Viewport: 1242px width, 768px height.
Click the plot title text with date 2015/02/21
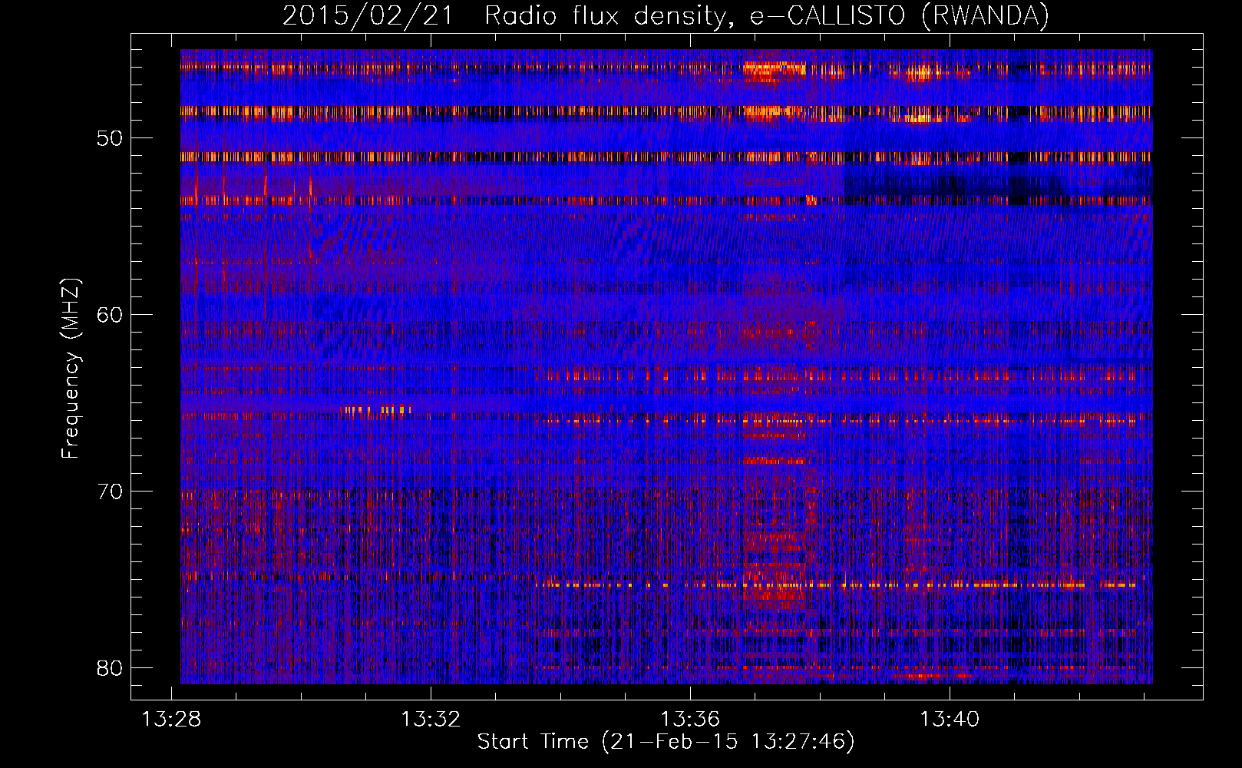(666, 16)
